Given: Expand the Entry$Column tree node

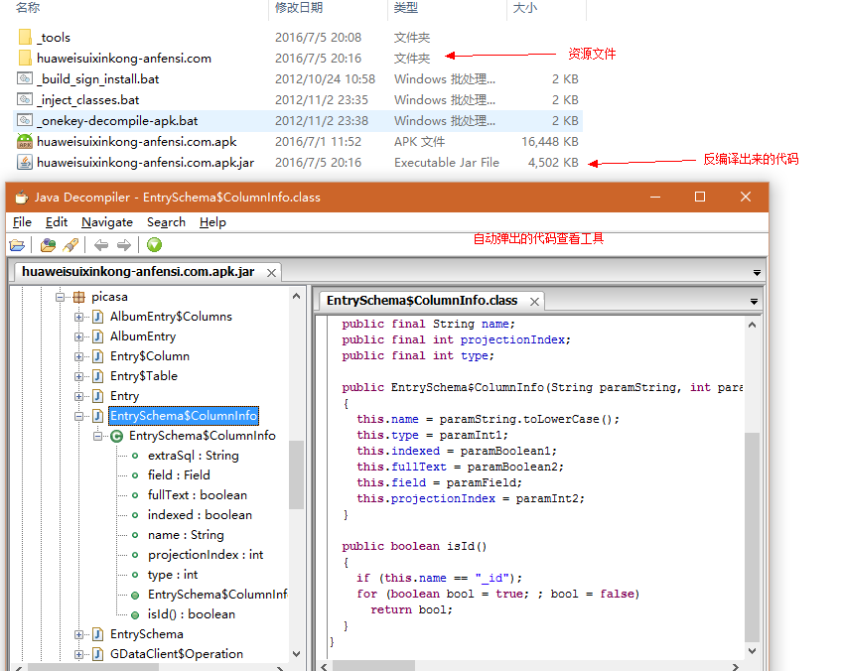Looking at the screenshot, I should coord(79,356).
